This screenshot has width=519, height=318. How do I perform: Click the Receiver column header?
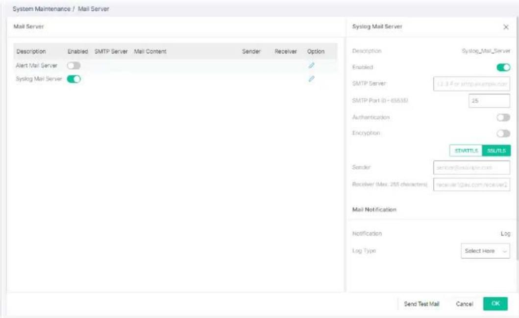(286, 52)
